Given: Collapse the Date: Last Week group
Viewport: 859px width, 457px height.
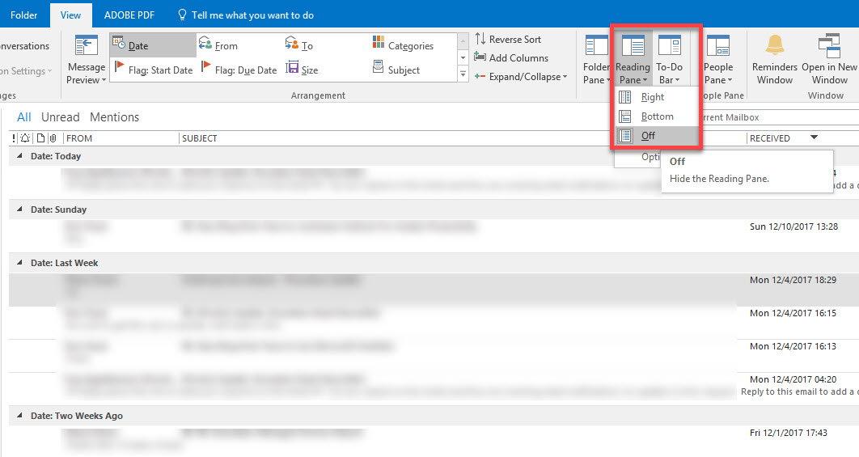Looking at the screenshot, I should [20, 263].
